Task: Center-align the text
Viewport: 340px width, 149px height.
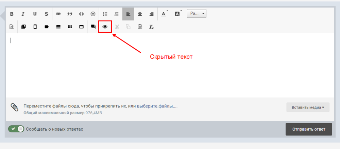Action: 140,14
